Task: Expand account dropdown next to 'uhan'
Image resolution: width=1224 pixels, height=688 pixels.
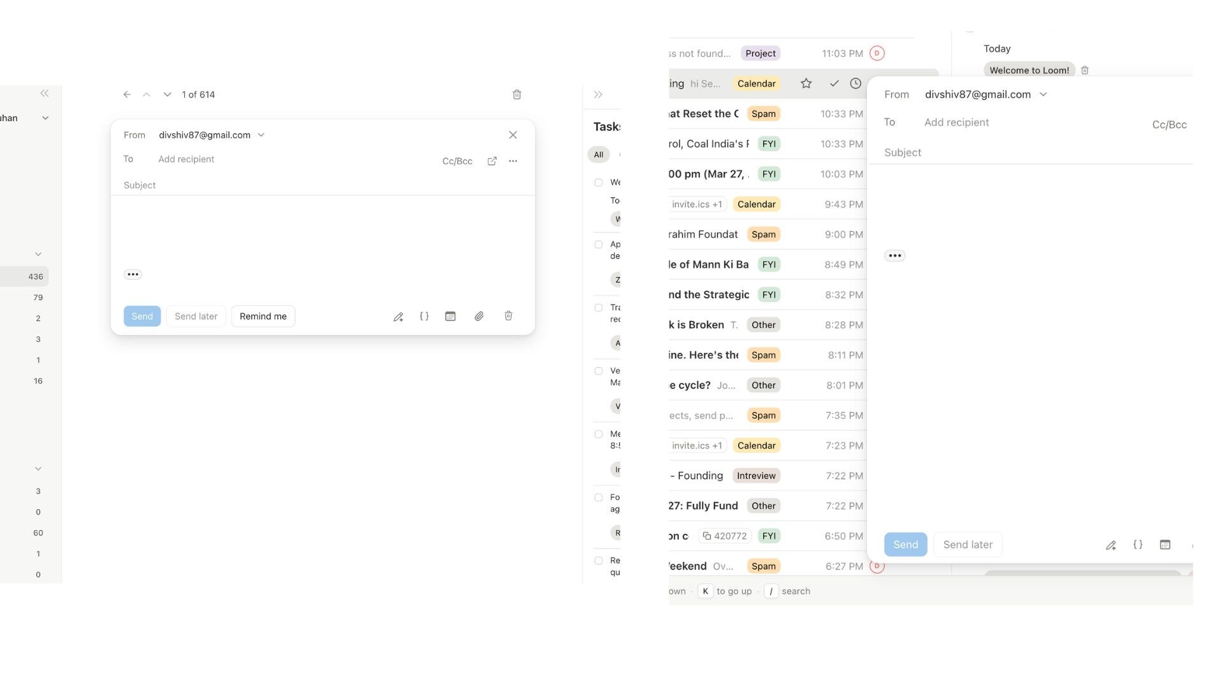Action: pyautogui.click(x=45, y=118)
